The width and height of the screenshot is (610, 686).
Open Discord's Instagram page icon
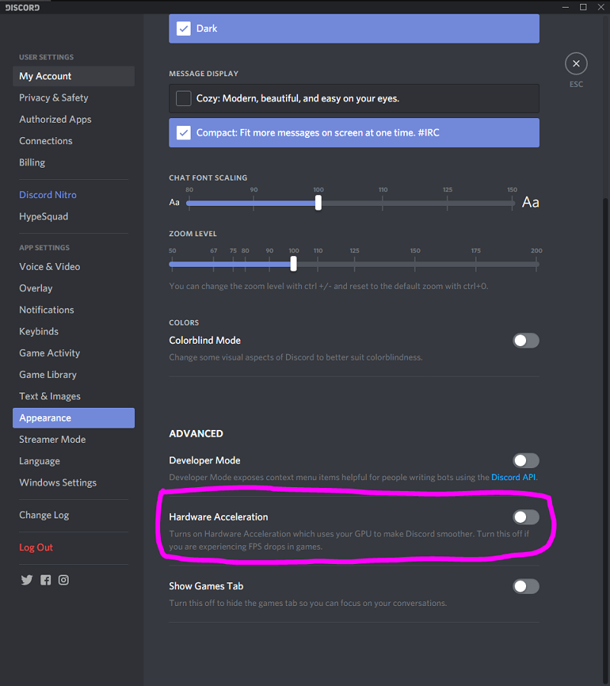tap(63, 580)
